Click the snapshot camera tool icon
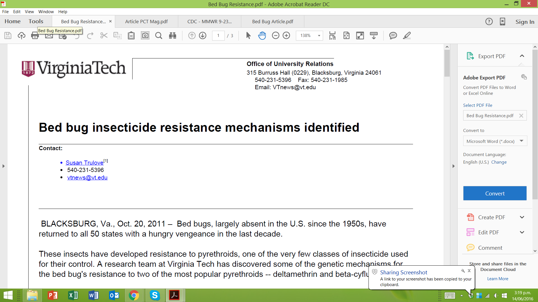The height and width of the screenshot is (302, 538). [145, 36]
